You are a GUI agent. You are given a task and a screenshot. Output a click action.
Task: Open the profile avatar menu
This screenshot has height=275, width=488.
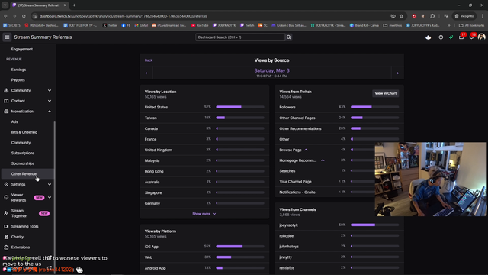click(x=481, y=37)
